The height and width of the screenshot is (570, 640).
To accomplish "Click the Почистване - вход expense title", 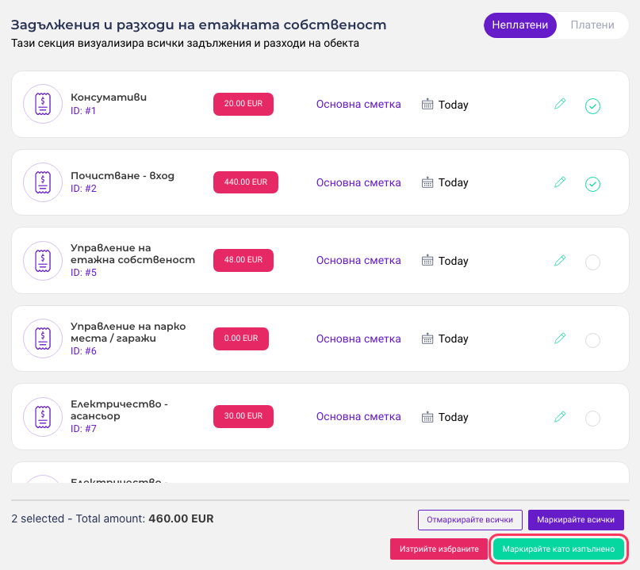I will [x=122, y=175].
